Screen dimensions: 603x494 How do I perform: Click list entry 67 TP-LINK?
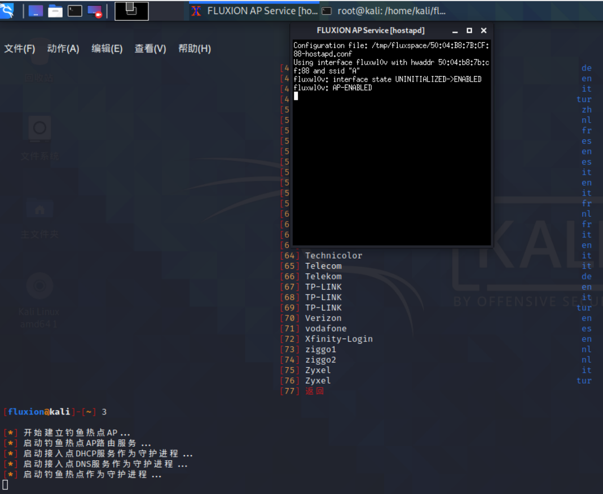click(x=311, y=287)
